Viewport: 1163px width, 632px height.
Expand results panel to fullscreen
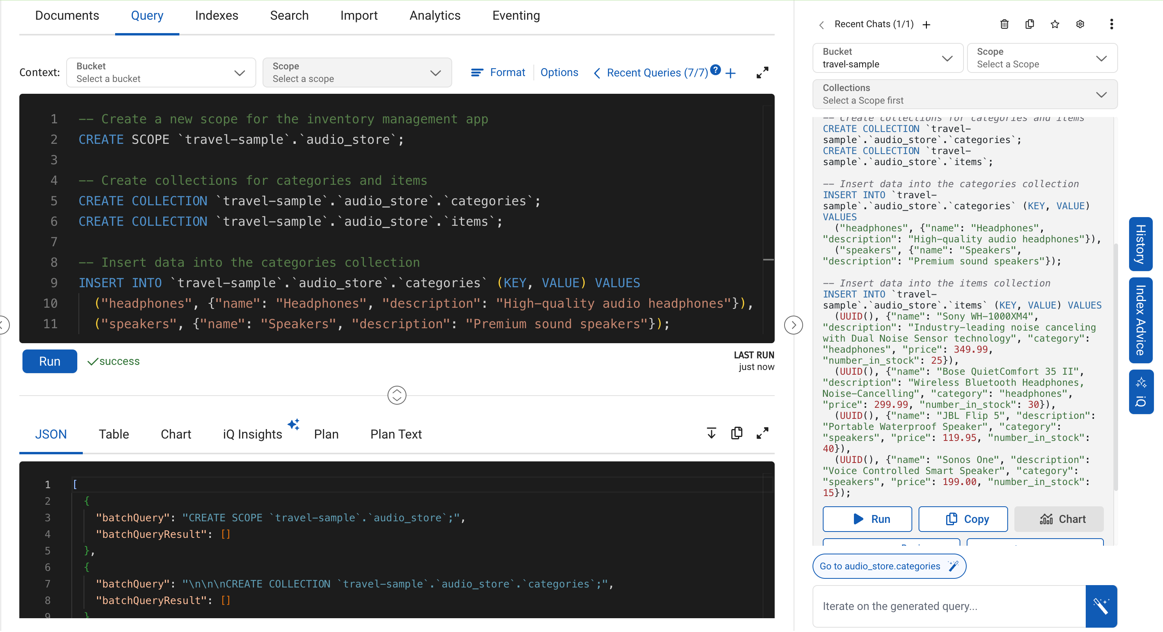pyautogui.click(x=762, y=433)
